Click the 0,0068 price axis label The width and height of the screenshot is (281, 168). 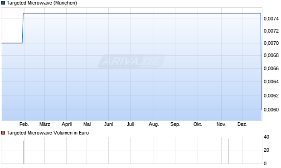pyautogui.click(x=271, y=55)
